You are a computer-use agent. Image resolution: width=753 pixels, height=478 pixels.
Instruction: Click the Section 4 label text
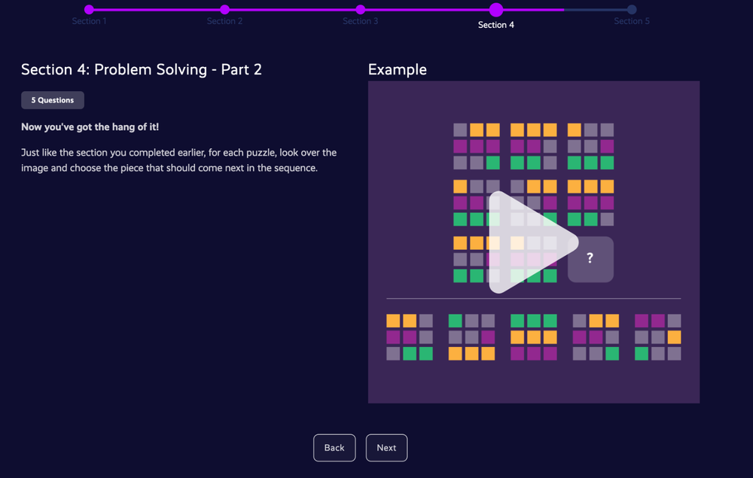click(495, 24)
